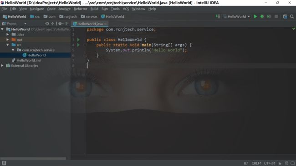Screen dimensions: 296x166
Task: Click Scroll from Source target icon
Action: pyautogui.click(x=47, y=24)
